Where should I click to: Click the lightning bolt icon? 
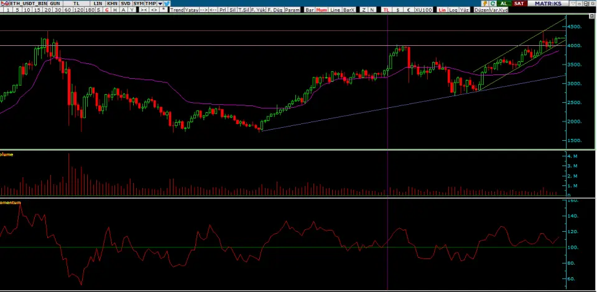point(484,3)
